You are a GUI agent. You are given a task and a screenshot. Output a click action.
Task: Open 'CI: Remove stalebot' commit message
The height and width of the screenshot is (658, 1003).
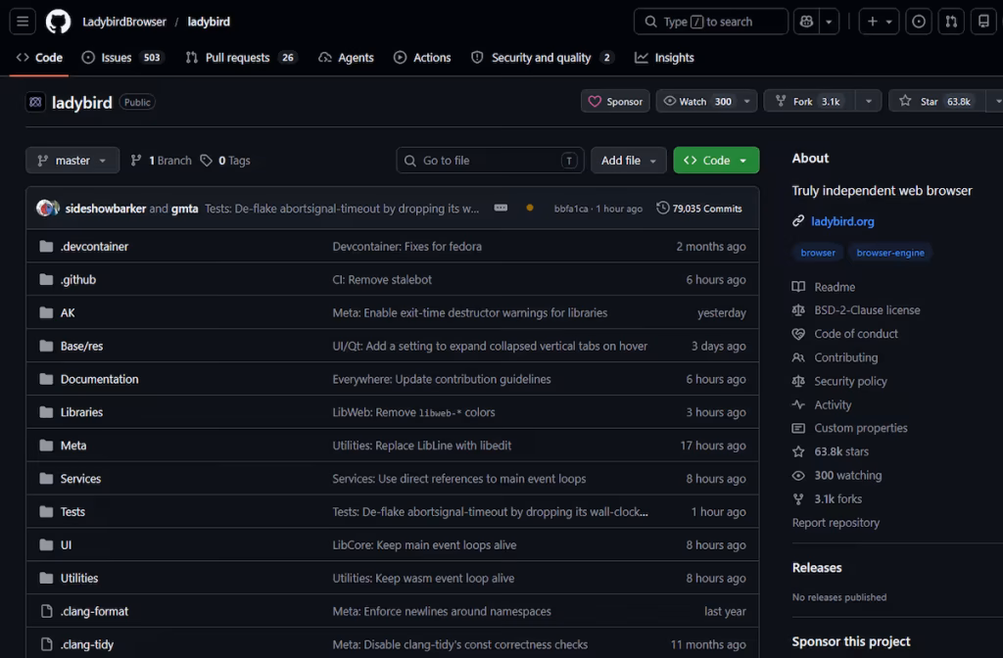[382, 279]
